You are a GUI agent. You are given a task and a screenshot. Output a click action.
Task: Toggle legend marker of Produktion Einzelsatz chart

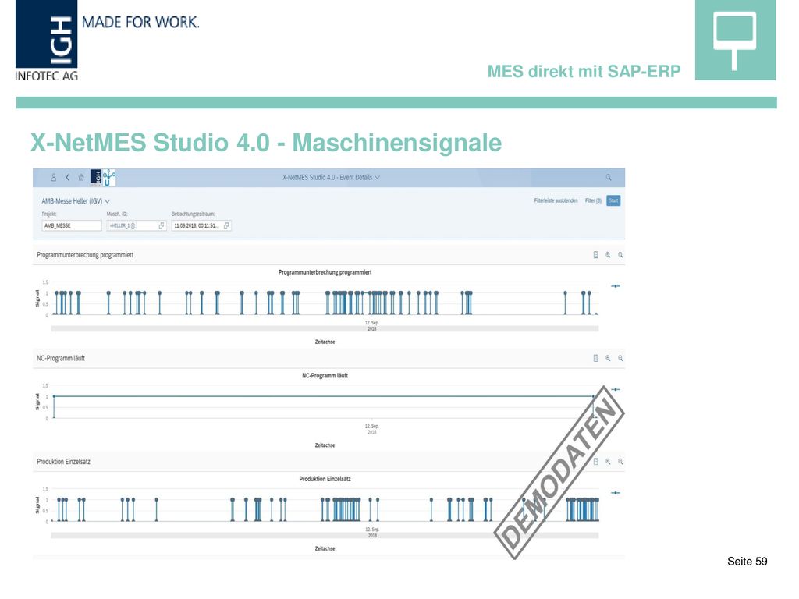click(616, 493)
